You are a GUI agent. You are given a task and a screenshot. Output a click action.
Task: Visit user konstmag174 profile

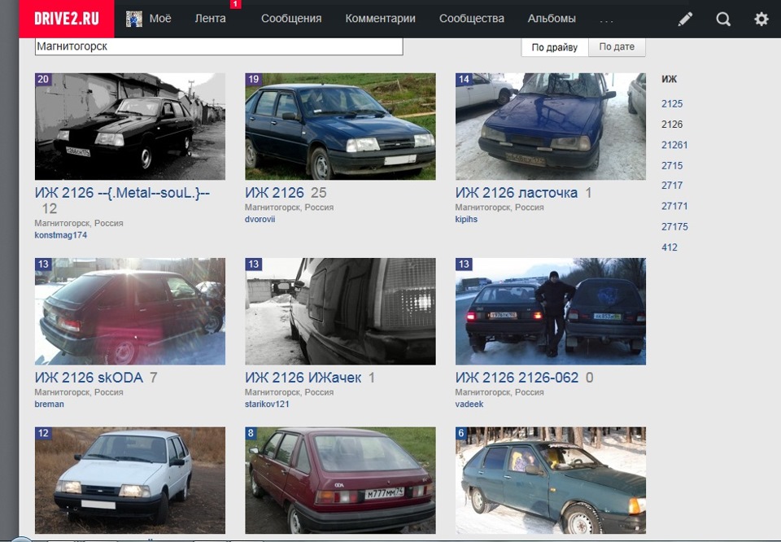click(x=61, y=235)
